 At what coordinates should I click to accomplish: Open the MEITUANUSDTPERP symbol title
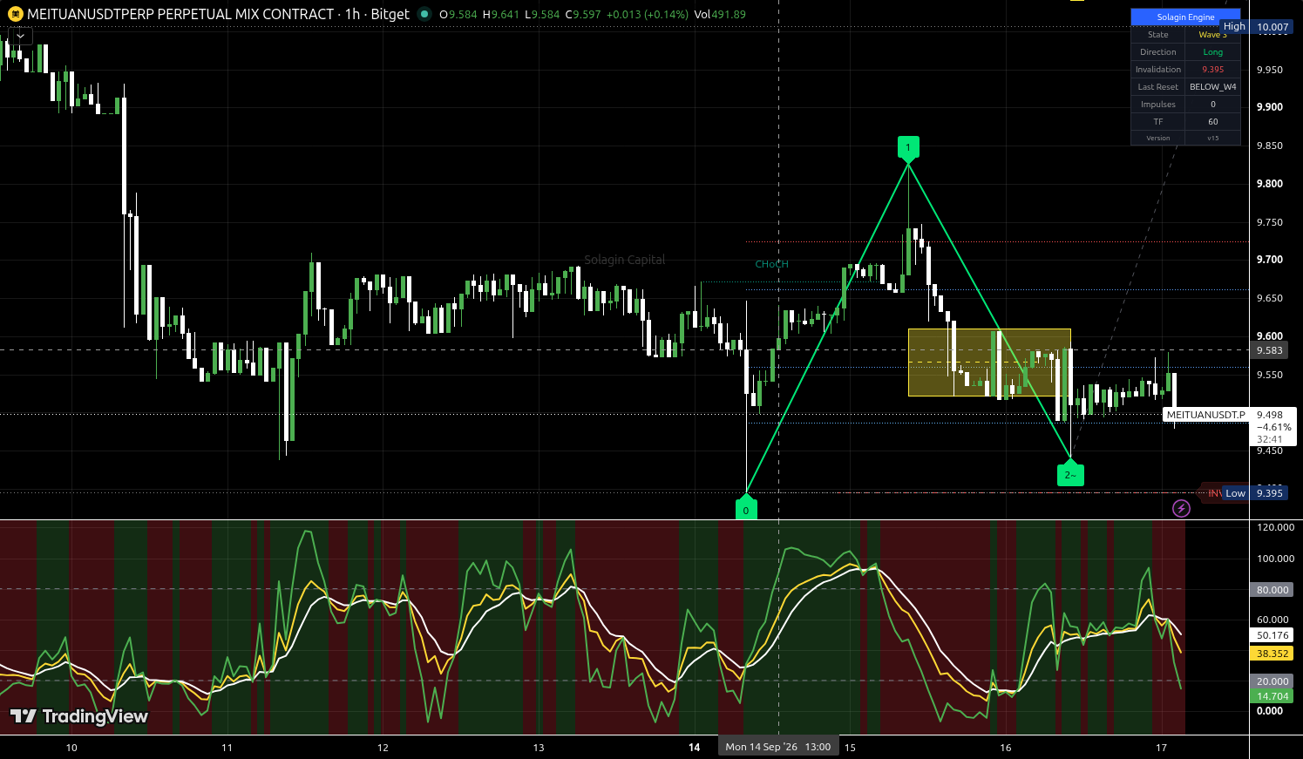pyautogui.click(x=180, y=14)
